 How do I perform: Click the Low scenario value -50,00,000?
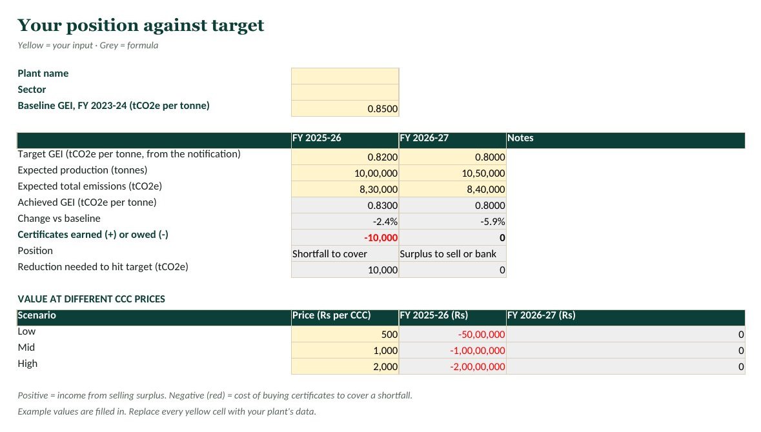(x=452, y=334)
